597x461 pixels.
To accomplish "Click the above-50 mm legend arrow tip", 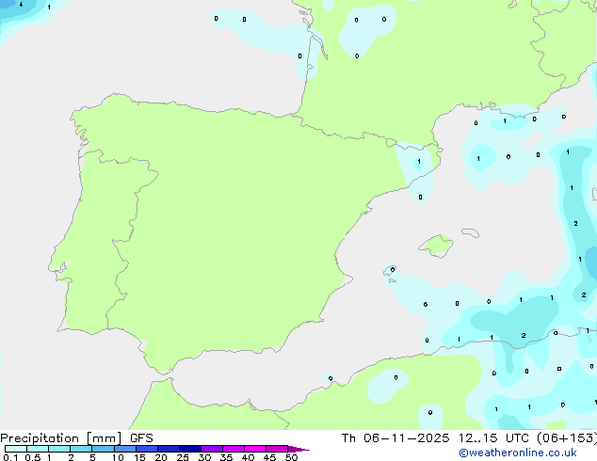I will (298, 449).
